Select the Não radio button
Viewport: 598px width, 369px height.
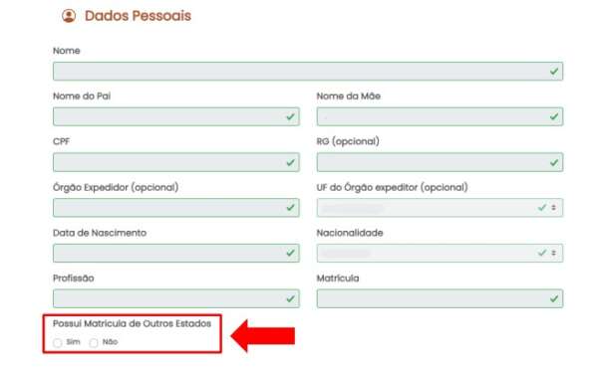point(94,343)
